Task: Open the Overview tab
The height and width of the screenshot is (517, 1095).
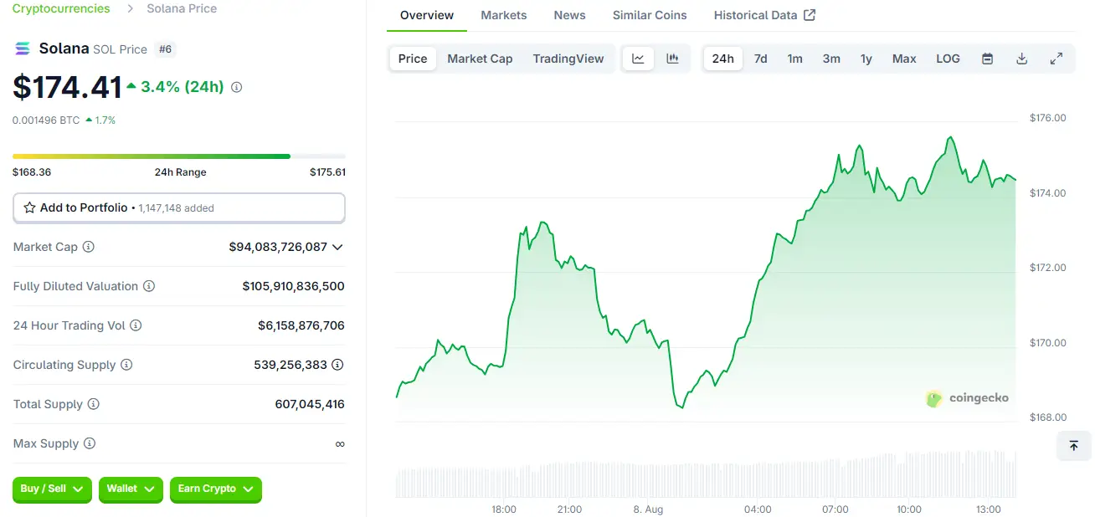Action: (427, 15)
